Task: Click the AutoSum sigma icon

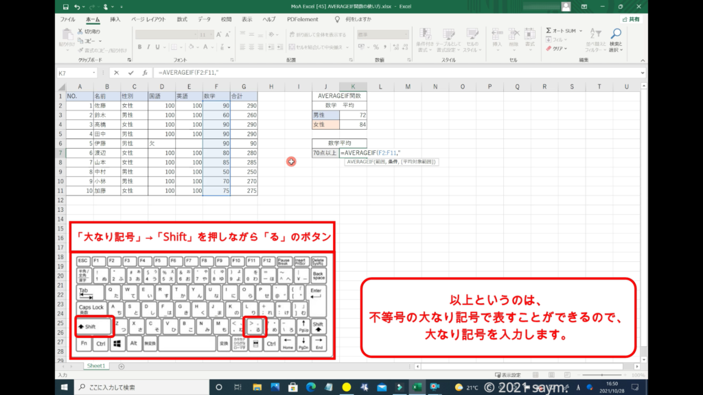Action: click(x=550, y=31)
